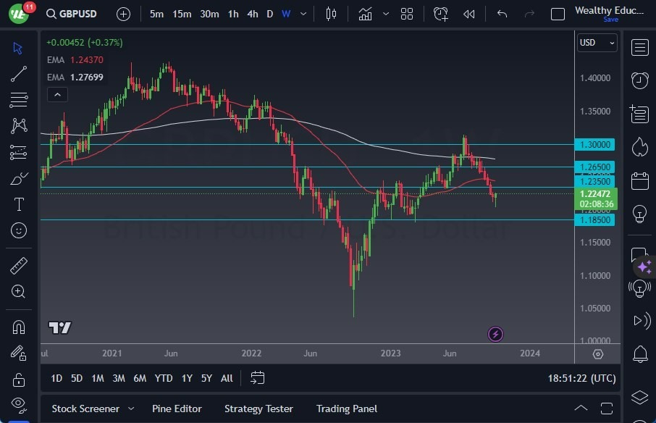Open the USD currency dropdown
The height and width of the screenshot is (423, 656).
point(597,43)
